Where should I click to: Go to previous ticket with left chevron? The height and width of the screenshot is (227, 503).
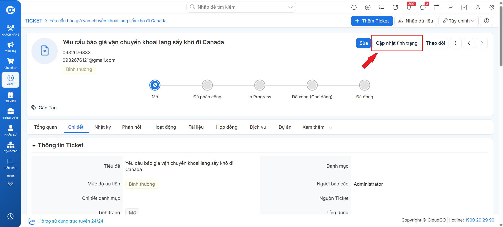tap(469, 43)
